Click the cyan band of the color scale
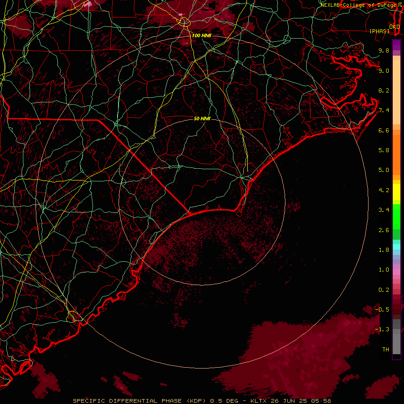The image size is (404, 404). [396, 247]
